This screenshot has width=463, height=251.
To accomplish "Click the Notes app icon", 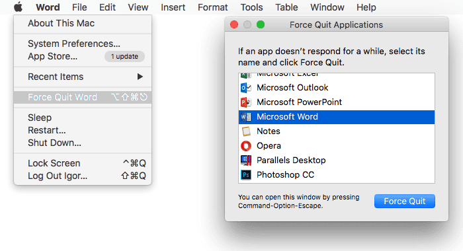I will point(245,131).
